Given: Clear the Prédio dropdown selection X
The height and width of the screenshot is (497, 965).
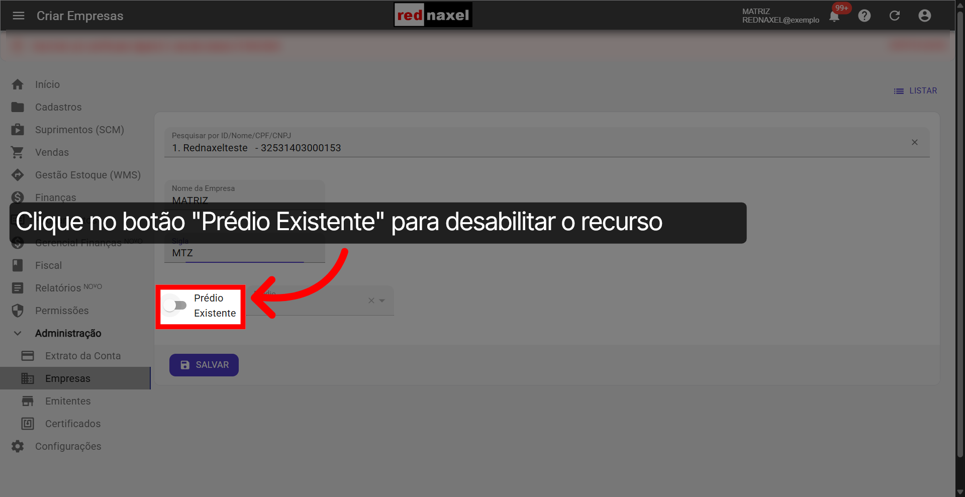Looking at the screenshot, I should (x=371, y=301).
